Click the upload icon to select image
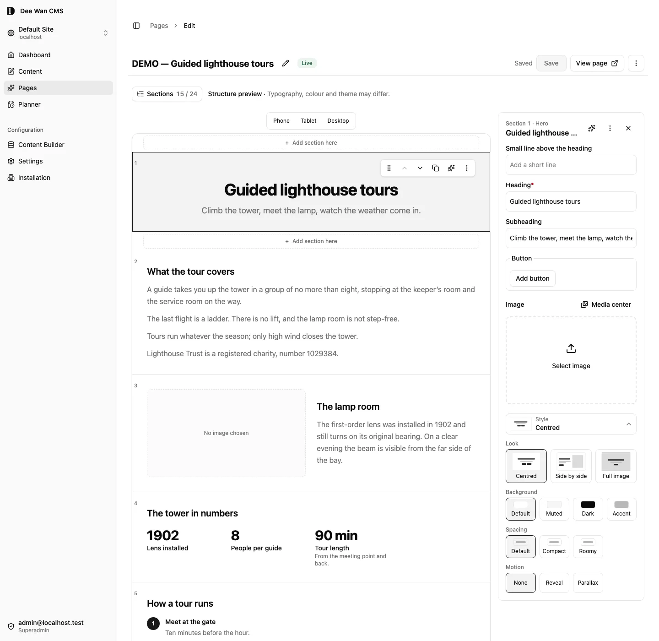This screenshot has height=641, width=659. [x=571, y=348]
